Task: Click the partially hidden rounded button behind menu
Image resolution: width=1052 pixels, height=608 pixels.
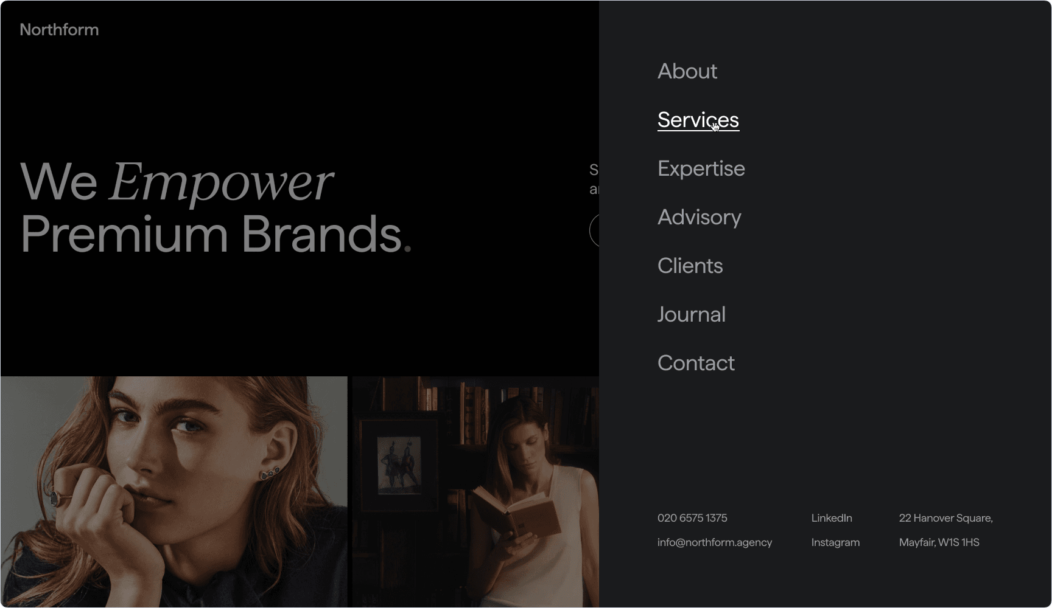Action: [594, 230]
